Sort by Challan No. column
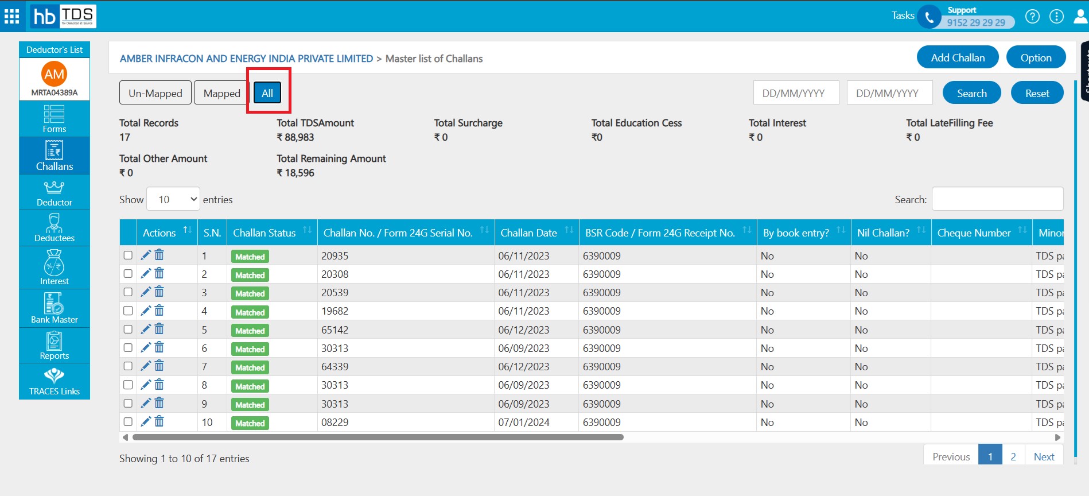This screenshot has height=496, width=1089. pos(406,232)
